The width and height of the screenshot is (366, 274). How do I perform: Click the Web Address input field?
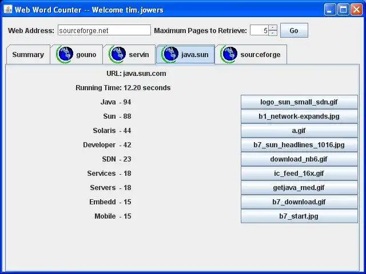pos(104,30)
